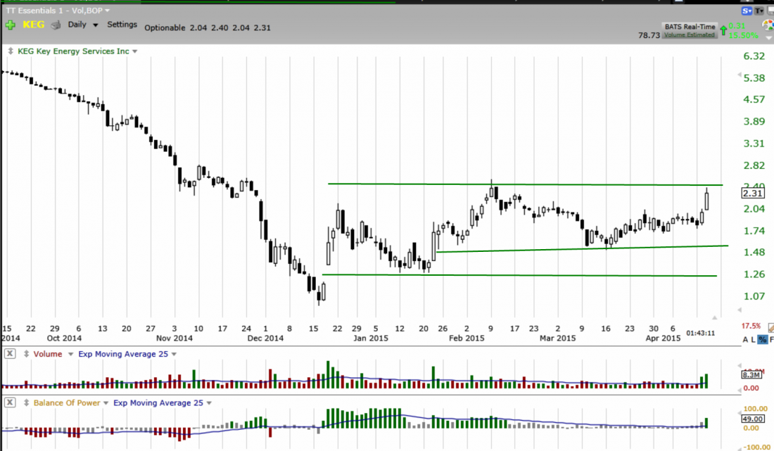
Task: Click the green plus add-indicator icon
Action: pyautogui.click(x=10, y=25)
